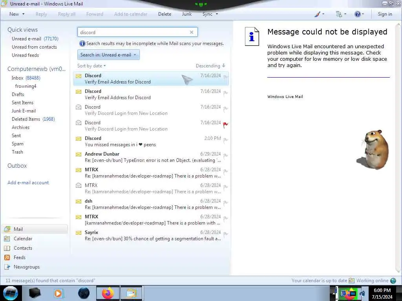The height and width of the screenshot is (301, 402).
Task: Open the Search in: Unread e-mail dropdown
Action: click(108, 55)
